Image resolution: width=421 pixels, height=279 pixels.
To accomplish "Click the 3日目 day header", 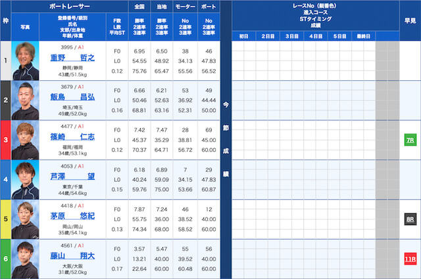I will coord(291,36).
